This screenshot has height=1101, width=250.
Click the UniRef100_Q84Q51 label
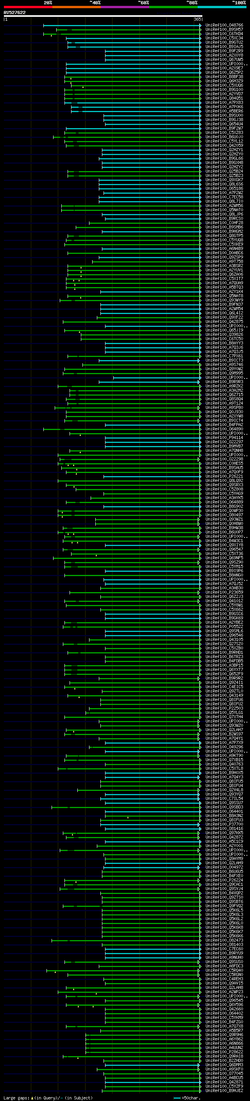coord(224,98)
